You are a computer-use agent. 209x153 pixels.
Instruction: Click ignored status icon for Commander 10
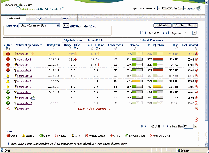(8, 109)
